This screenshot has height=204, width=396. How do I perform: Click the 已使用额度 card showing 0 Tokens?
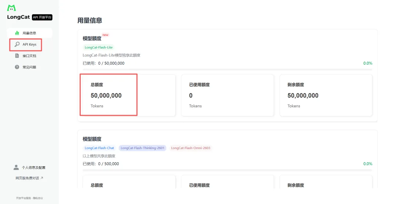click(x=228, y=95)
